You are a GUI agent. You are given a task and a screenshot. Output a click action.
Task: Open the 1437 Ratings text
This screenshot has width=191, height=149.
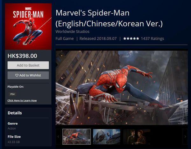pyautogui.click(x=152, y=38)
